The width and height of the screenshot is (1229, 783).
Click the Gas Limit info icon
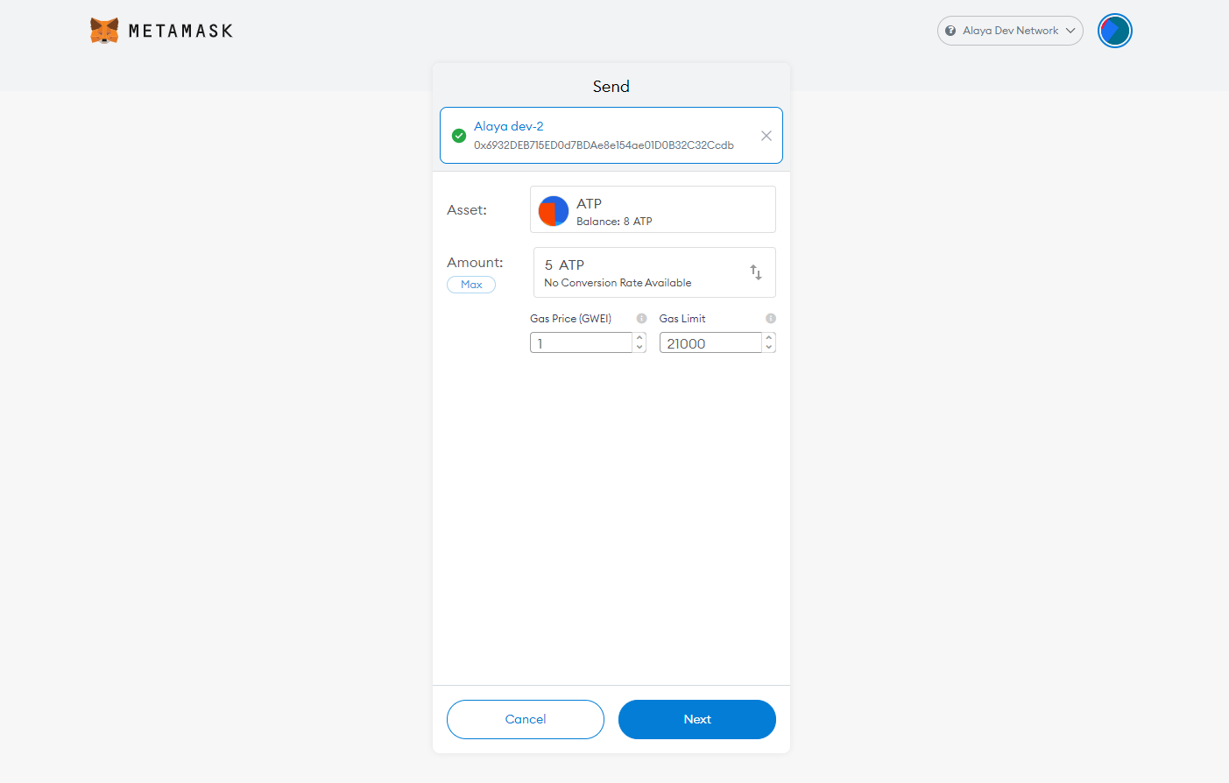pyautogui.click(x=771, y=319)
